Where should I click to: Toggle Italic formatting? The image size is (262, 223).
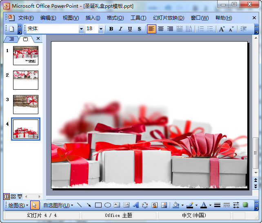120,29
